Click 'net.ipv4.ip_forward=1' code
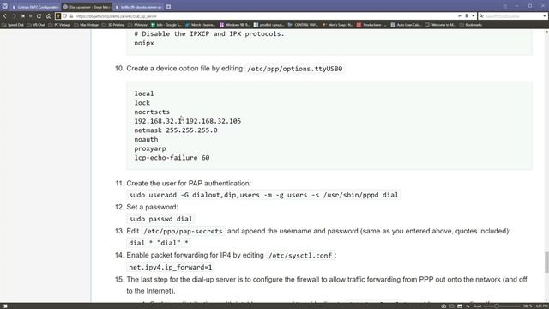Image resolution: width=549 pixels, height=309 pixels. click(x=171, y=267)
